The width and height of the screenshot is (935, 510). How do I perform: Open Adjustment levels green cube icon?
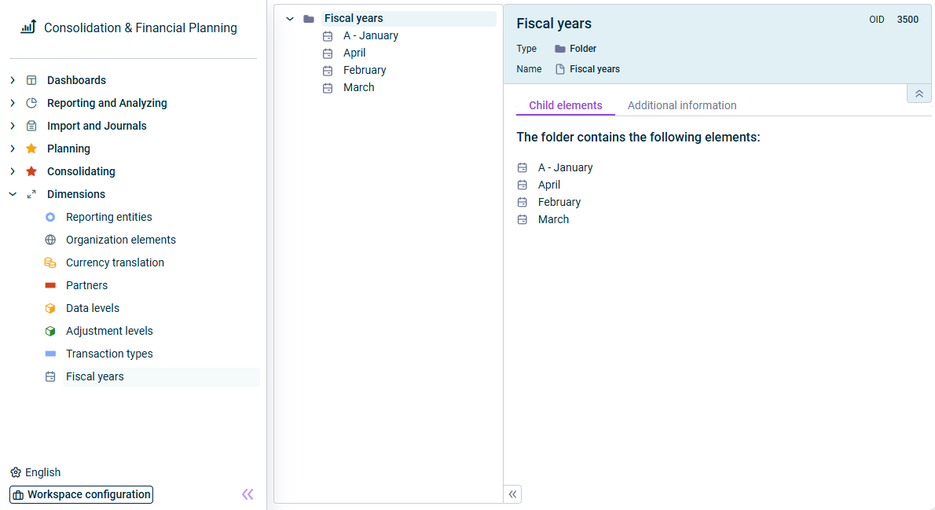coord(51,331)
